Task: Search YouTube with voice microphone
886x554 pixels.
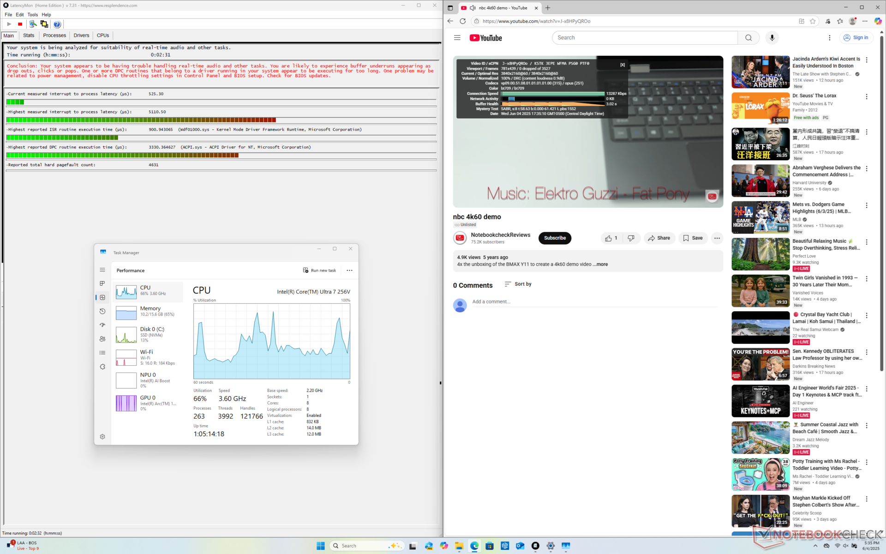Action: 772,38
